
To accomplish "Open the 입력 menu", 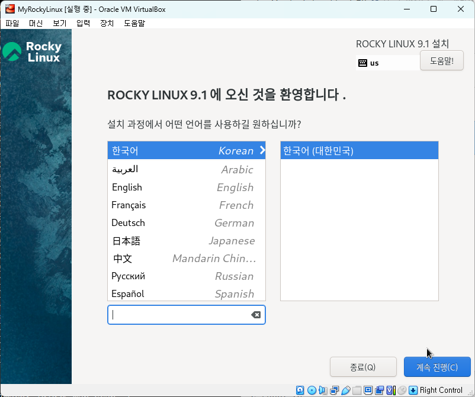I will pos(83,23).
